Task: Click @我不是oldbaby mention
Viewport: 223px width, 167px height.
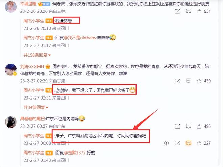Action: tap(80, 38)
